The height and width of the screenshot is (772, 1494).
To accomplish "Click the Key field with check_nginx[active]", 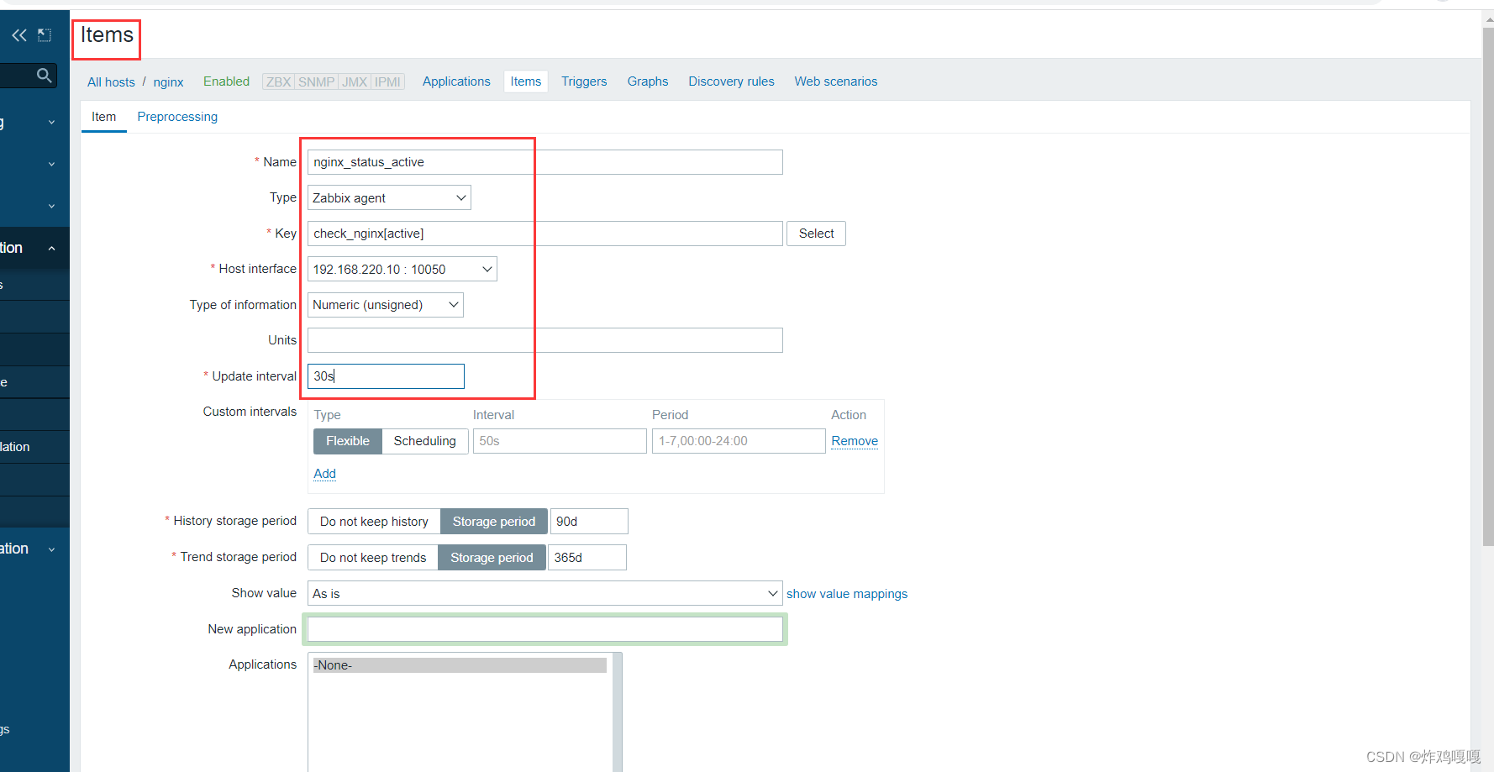I will [545, 234].
